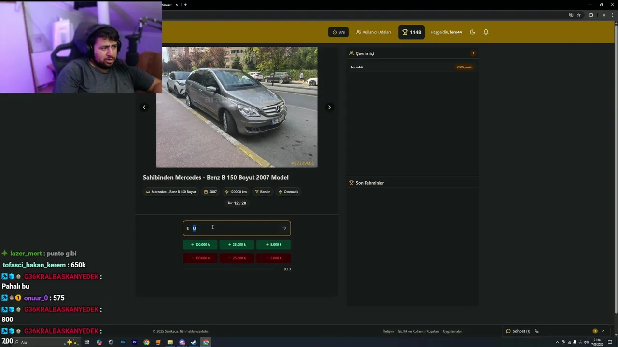618x347 pixels.
Task: Show the next car photo arrow
Action: click(329, 107)
